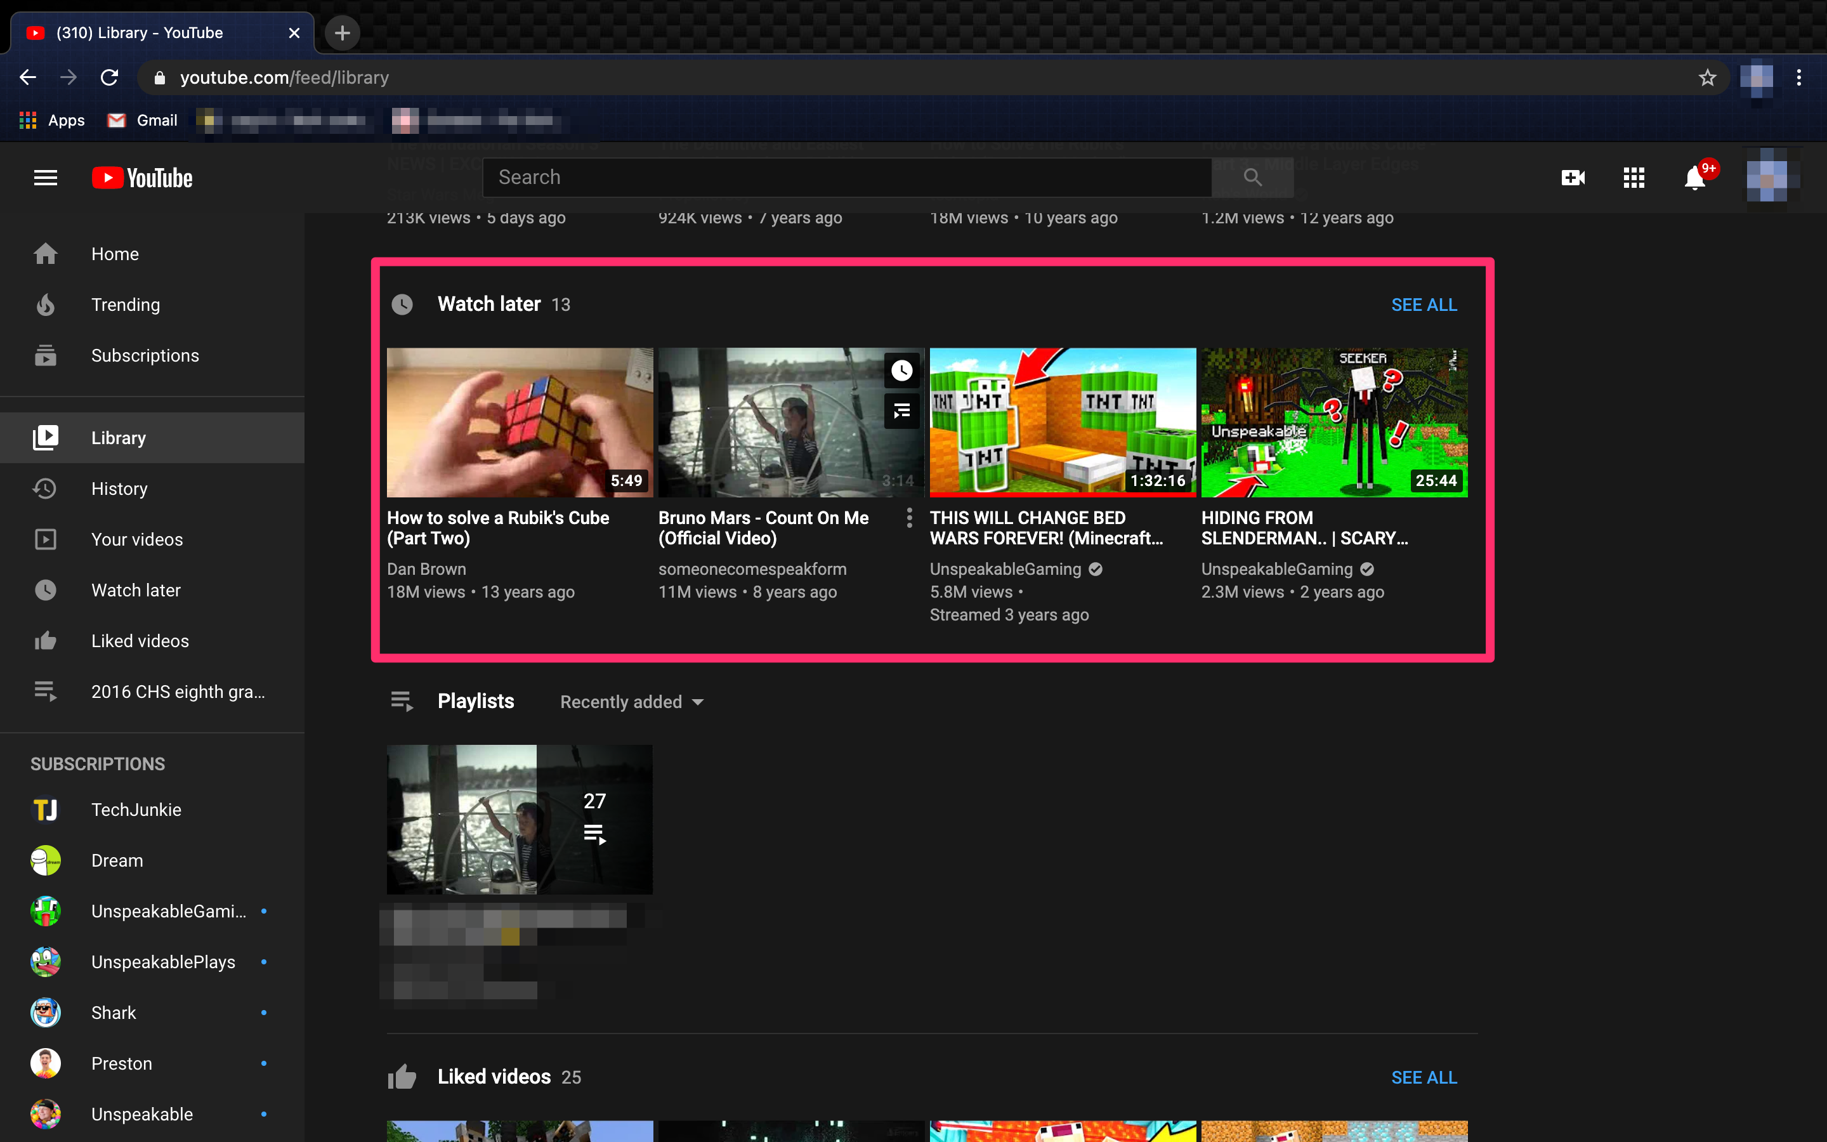Screen dimensions: 1827x1142
Task: Click Liked videos section heading
Action: pyautogui.click(x=494, y=1076)
